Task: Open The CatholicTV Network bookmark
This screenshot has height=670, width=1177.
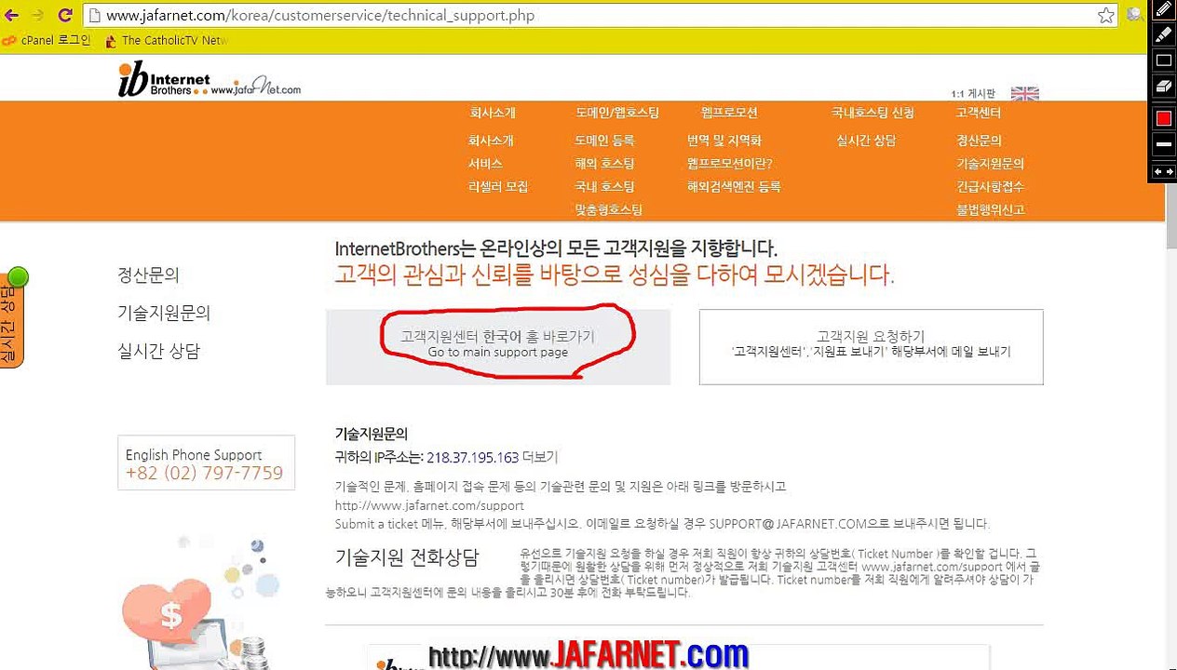Action: tap(166, 40)
